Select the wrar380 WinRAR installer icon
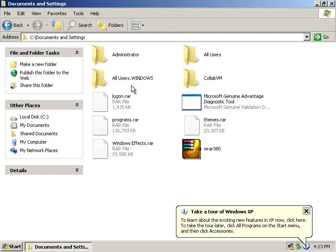This screenshot has height=252, width=336. tap(192, 149)
